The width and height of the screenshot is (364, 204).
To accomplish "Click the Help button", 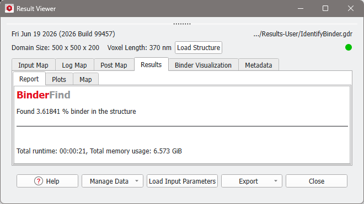I will pyautogui.click(x=47, y=181).
